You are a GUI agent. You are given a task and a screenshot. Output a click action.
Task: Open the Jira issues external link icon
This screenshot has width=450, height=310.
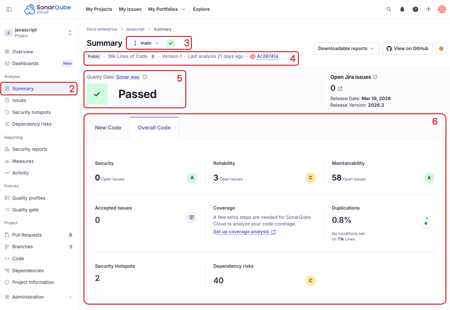click(x=340, y=89)
